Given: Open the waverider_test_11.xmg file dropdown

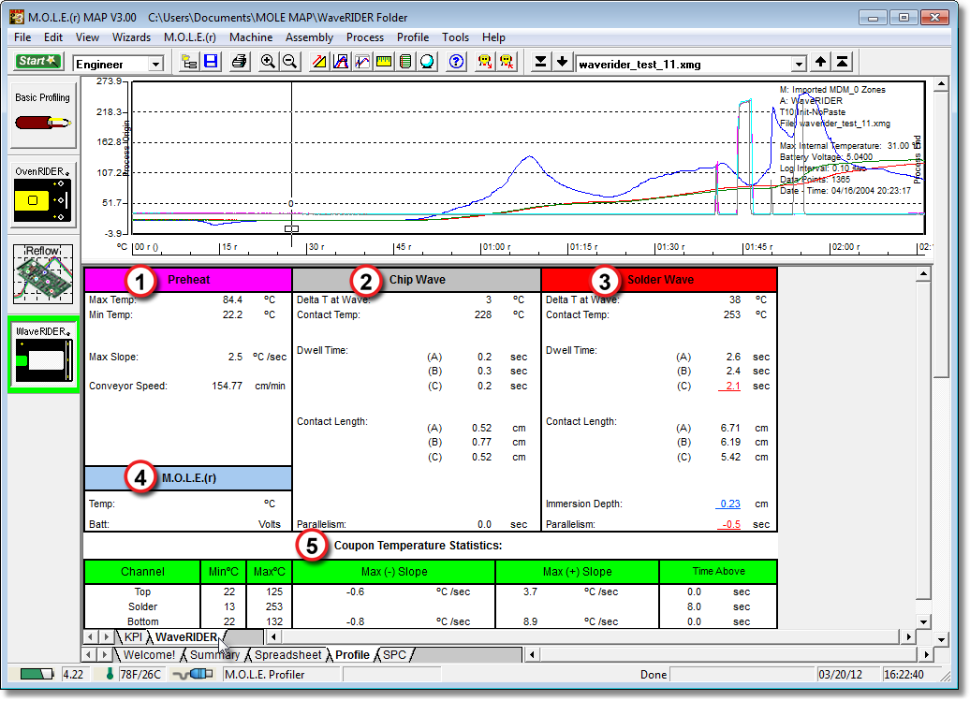Looking at the screenshot, I should (x=800, y=64).
